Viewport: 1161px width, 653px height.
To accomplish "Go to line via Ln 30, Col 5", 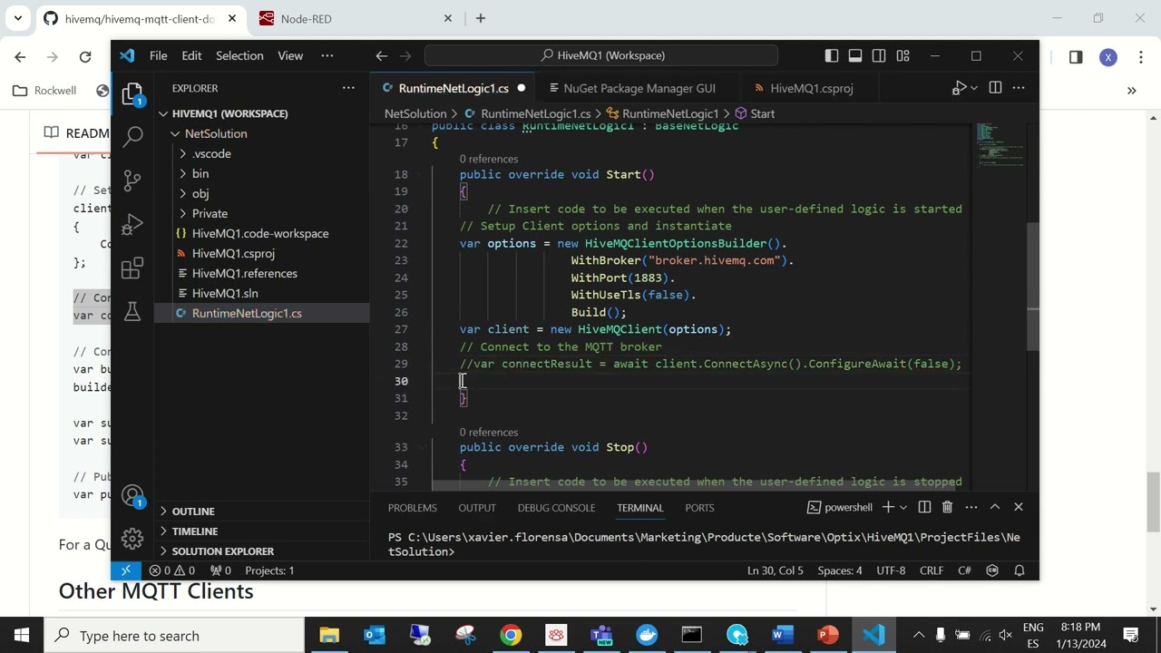I will point(776,570).
